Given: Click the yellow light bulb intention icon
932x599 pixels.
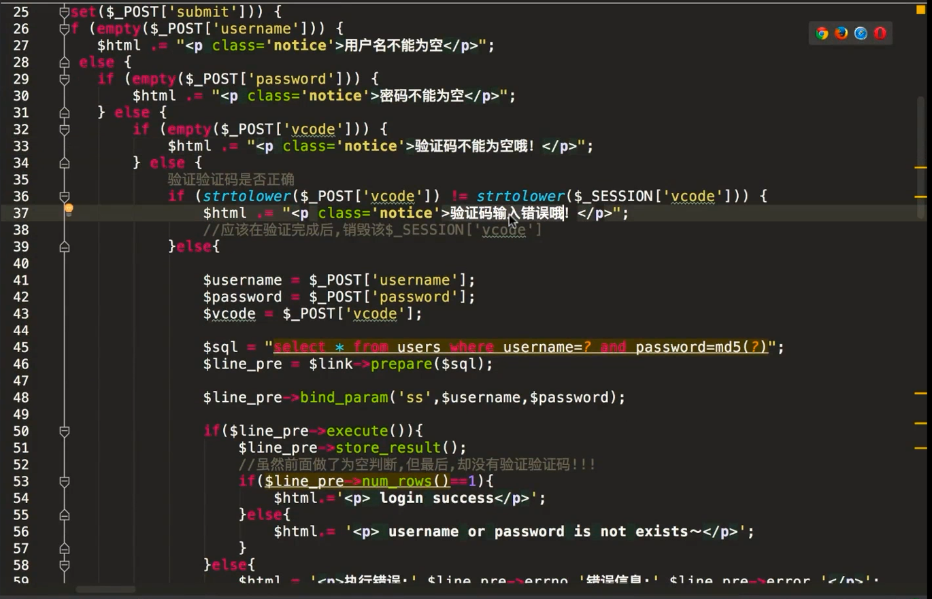Looking at the screenshot, I should (69, 209).
